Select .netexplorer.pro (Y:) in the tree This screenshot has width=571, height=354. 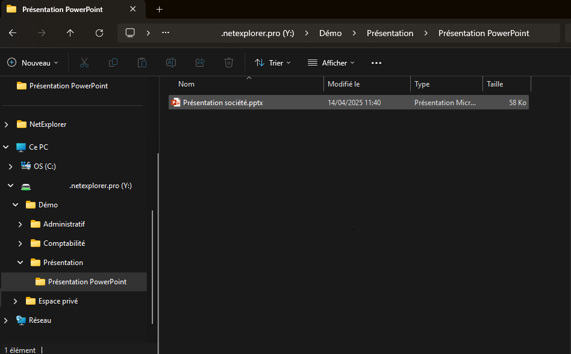tap(76, 186)
